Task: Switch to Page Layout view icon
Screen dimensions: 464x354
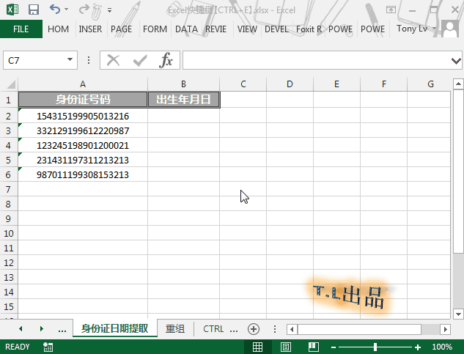Action: tap(286, 347)
